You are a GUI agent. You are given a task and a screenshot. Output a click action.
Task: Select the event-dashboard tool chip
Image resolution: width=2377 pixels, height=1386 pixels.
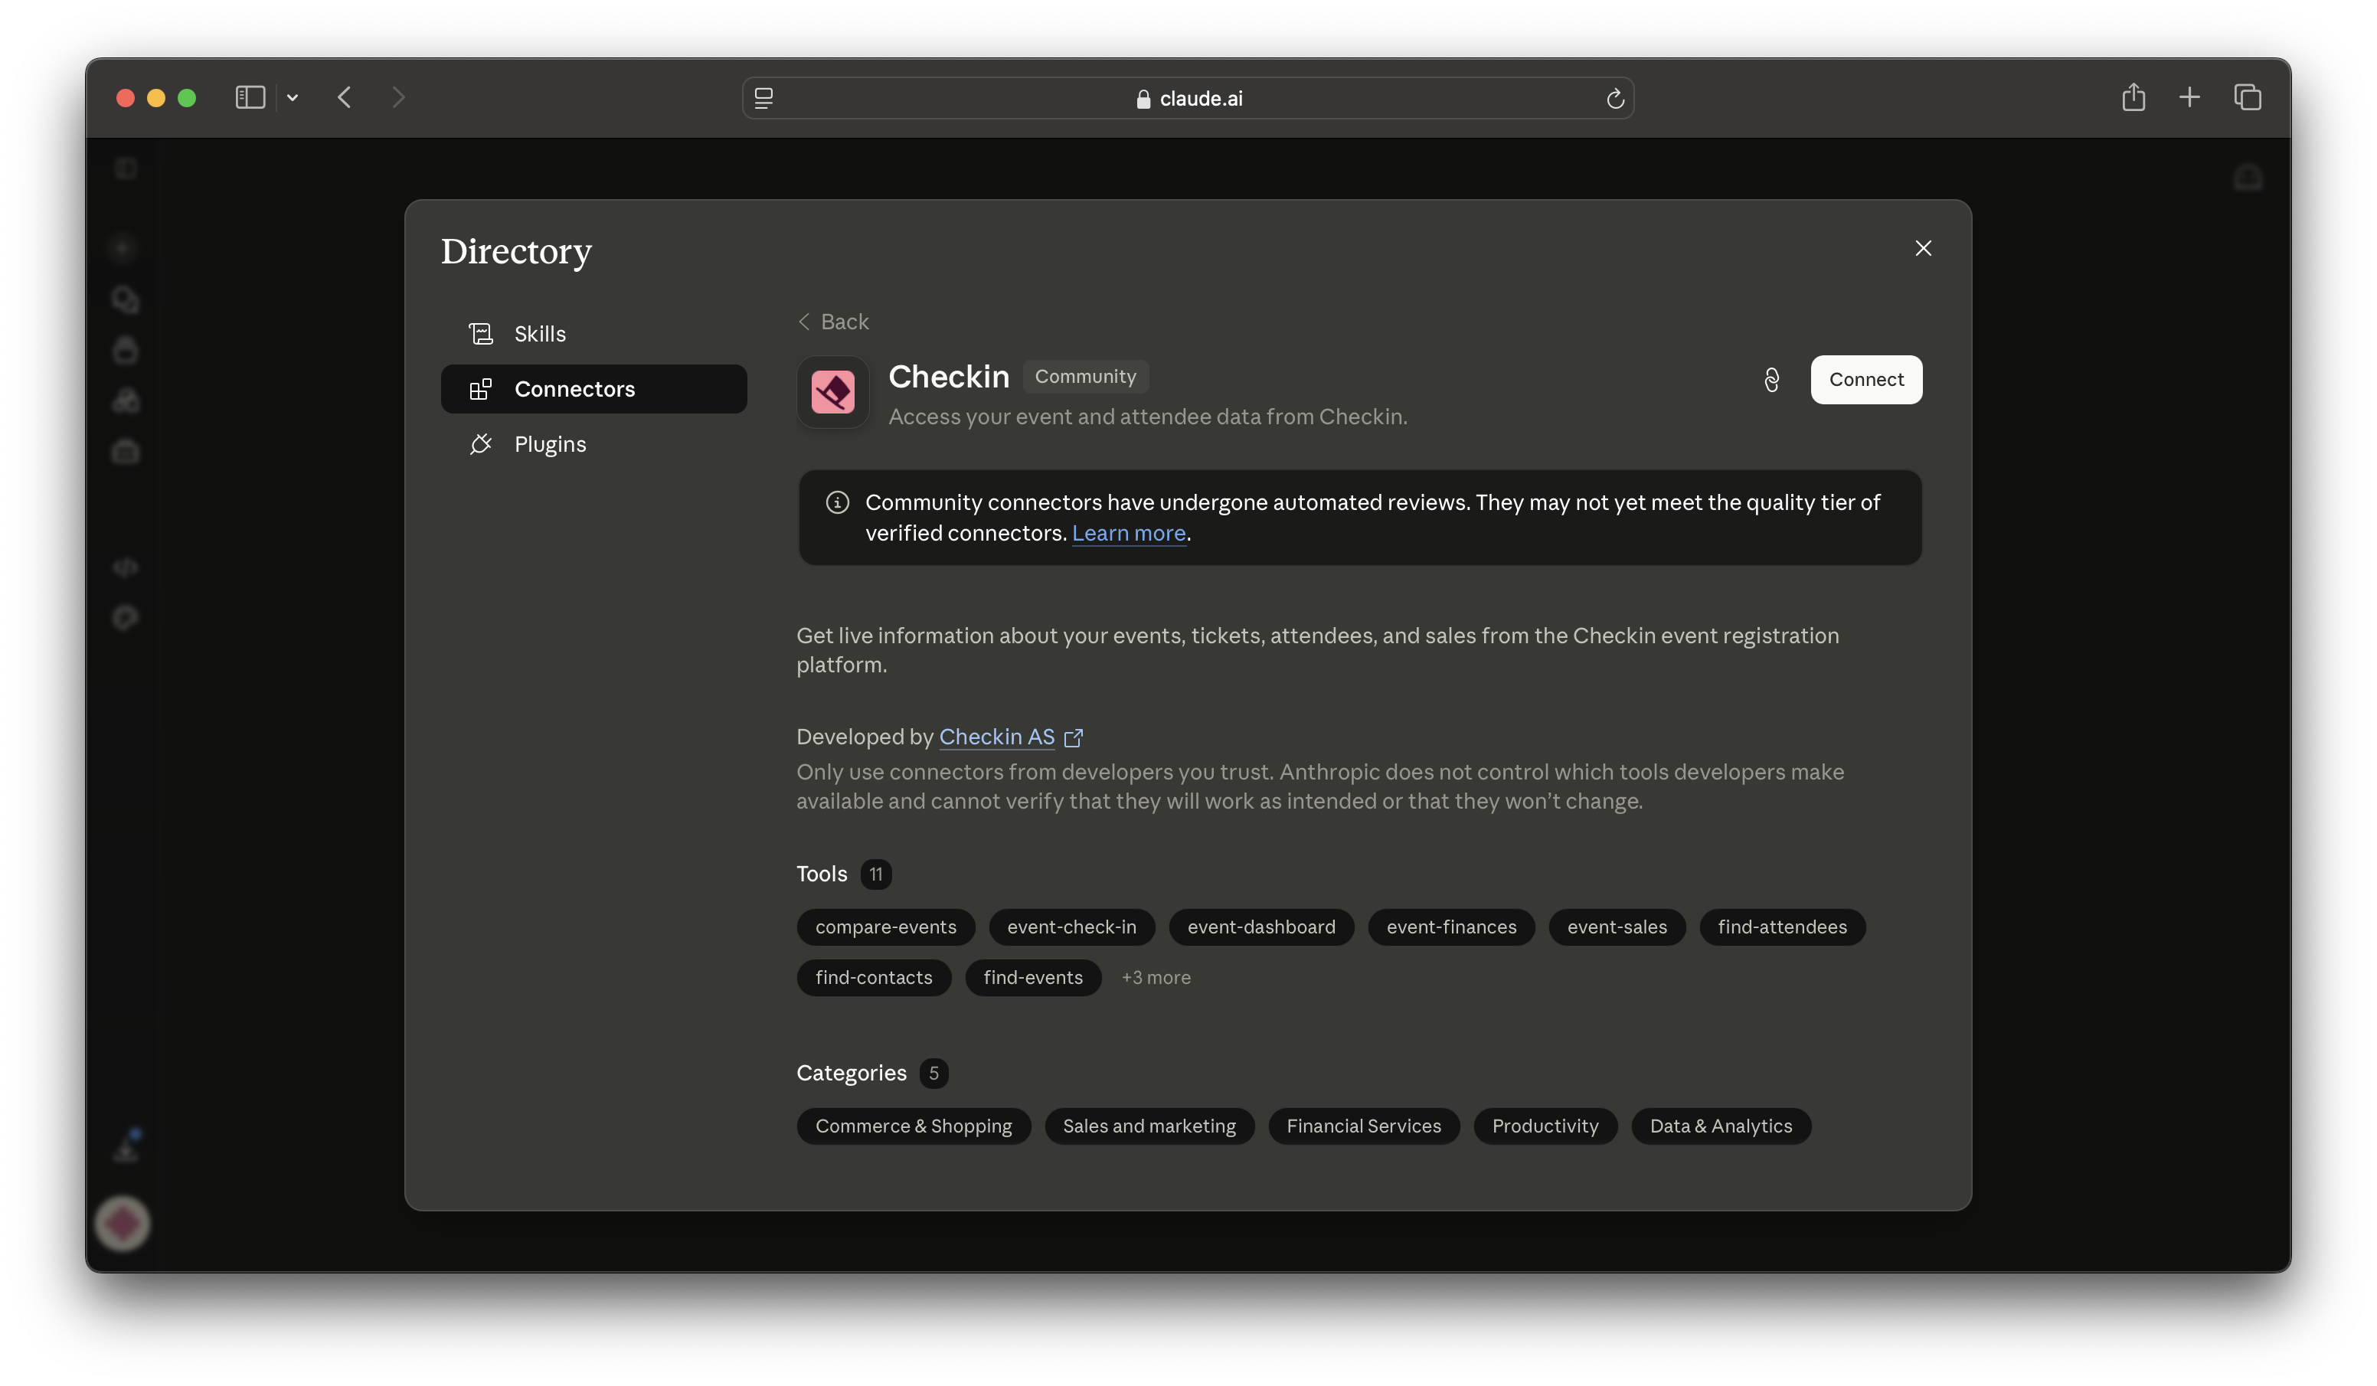(x=1261, y=927)
